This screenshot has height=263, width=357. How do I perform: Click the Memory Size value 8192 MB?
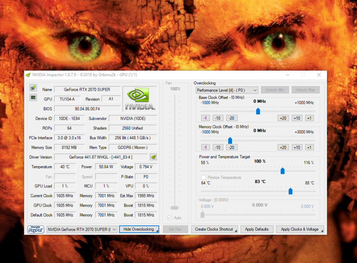69,148
